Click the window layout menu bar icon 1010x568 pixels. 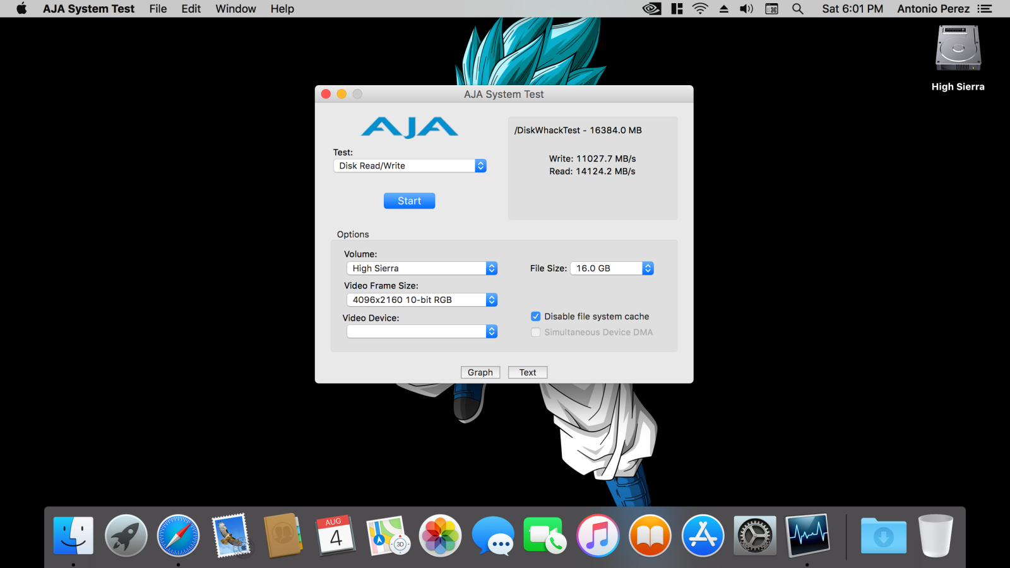point(677,9)
